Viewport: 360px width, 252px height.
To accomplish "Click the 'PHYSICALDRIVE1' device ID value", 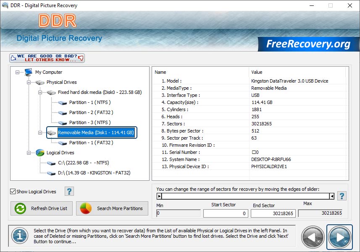I will pyautogui.click(x=269, y=166).
